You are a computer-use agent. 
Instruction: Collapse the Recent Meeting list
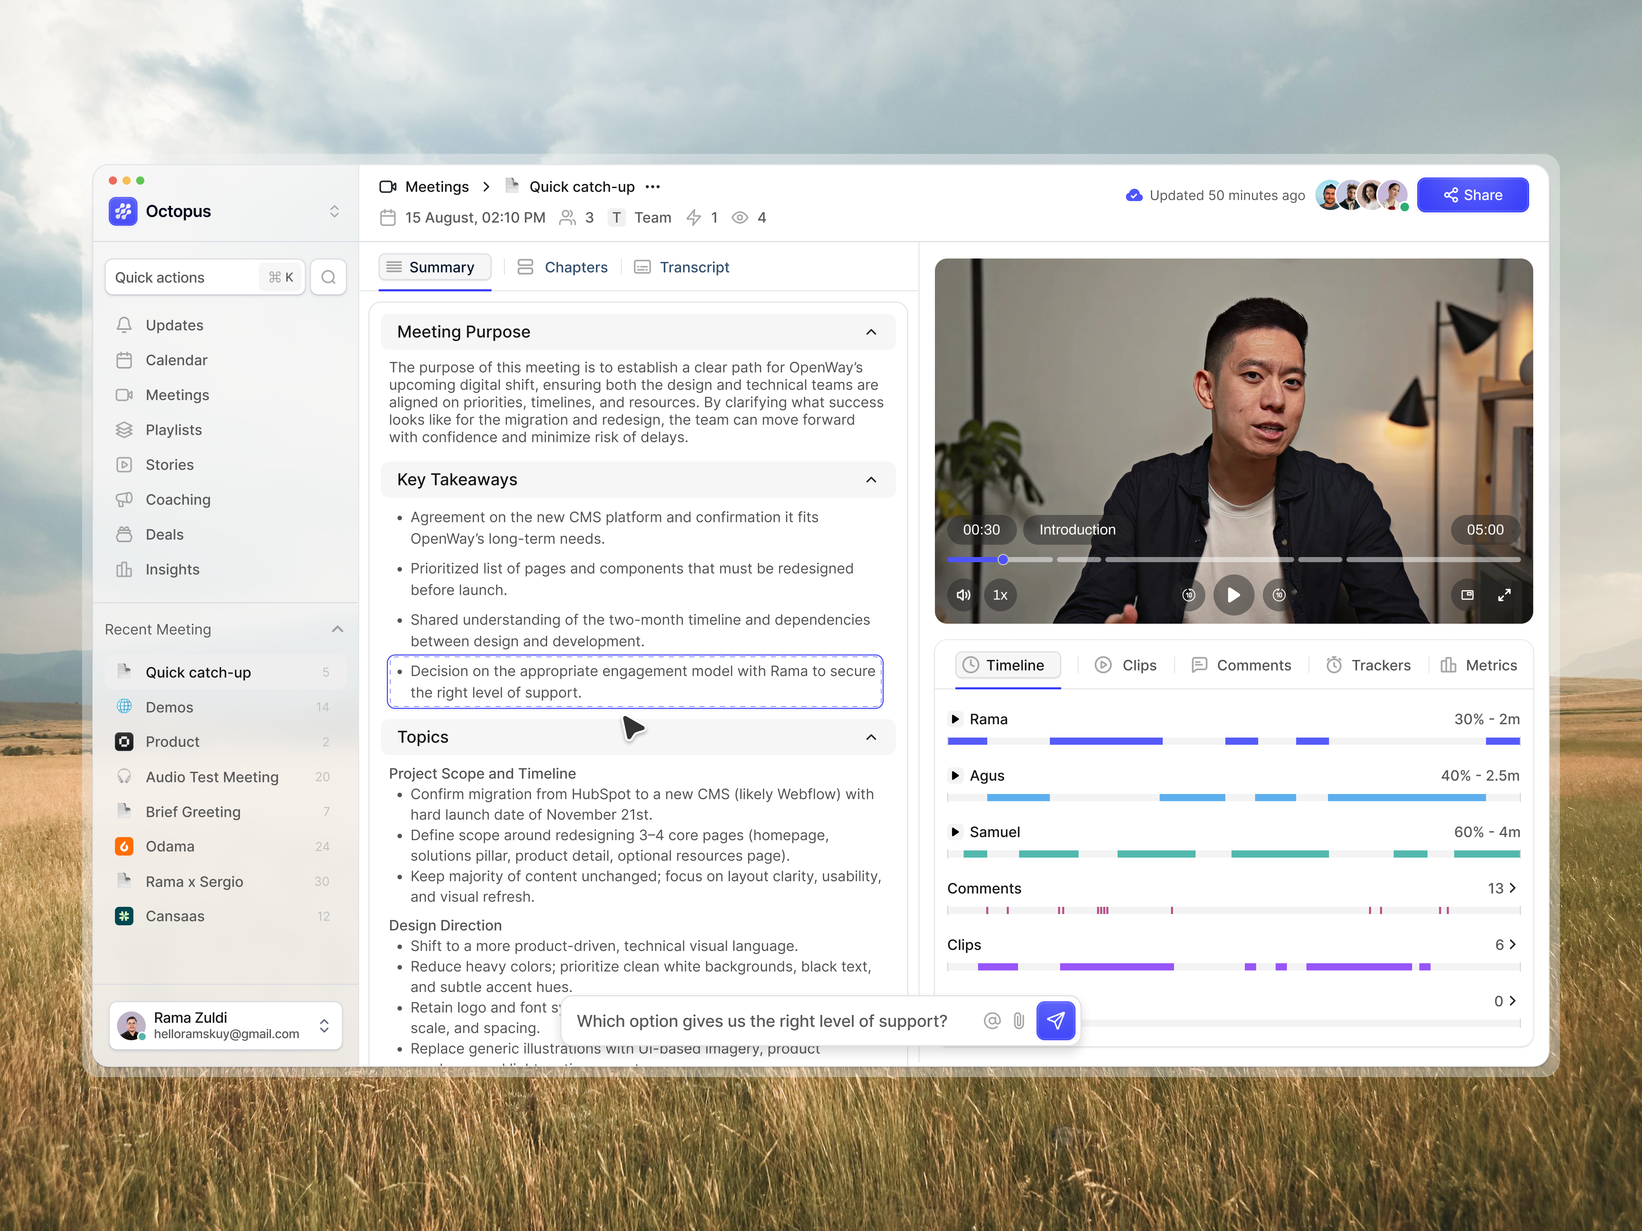point(338,628)
